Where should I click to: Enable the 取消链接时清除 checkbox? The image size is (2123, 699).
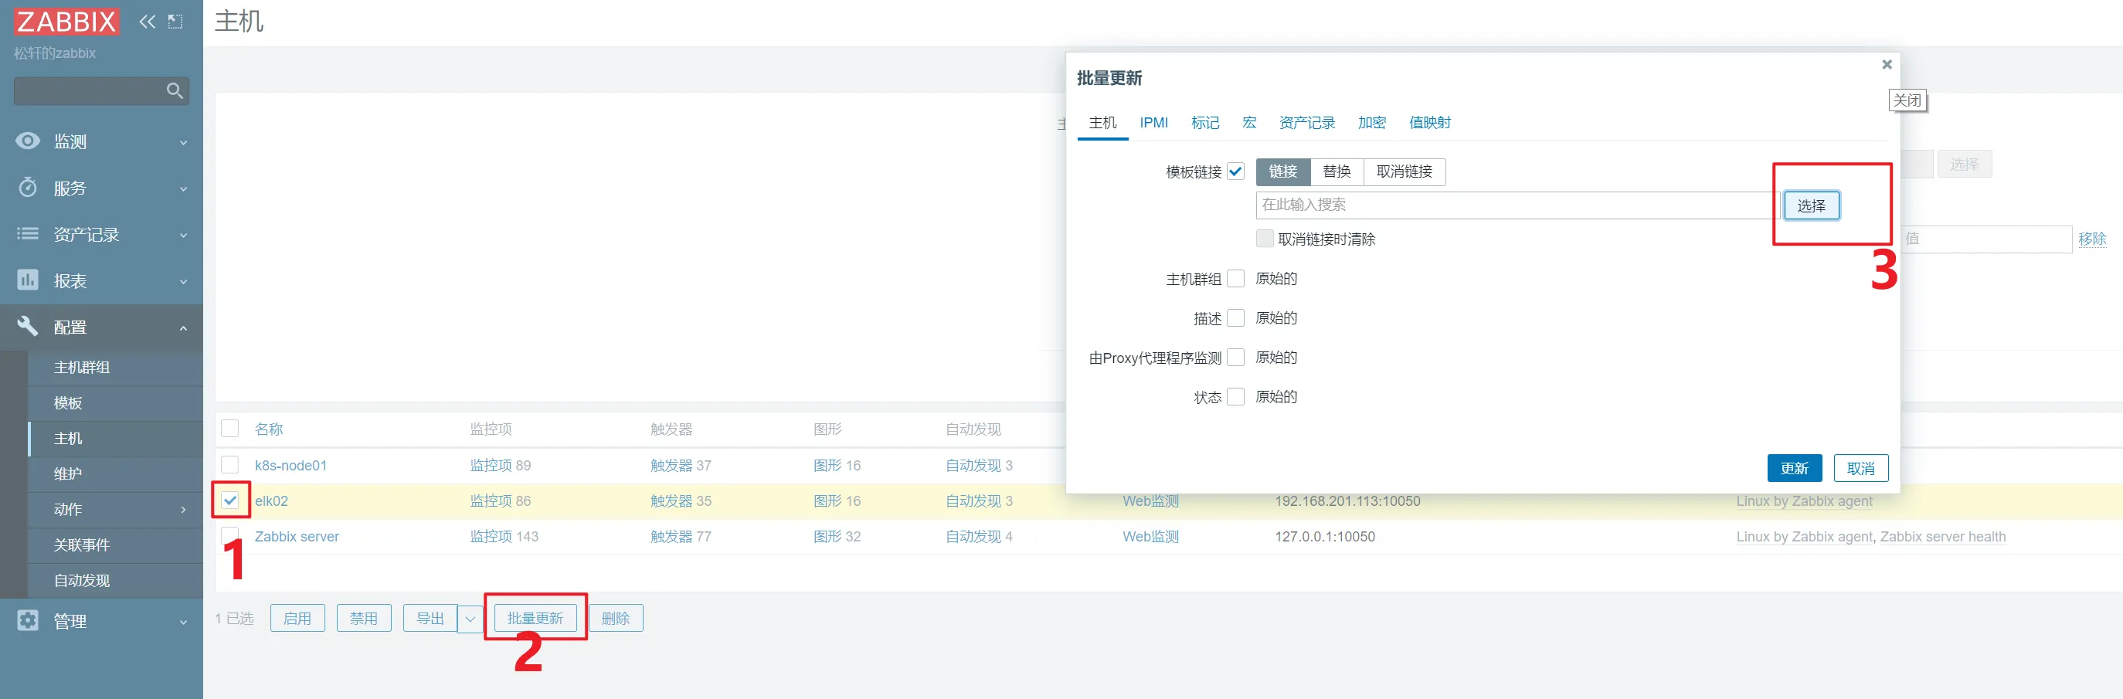[x=1264, y=239]
